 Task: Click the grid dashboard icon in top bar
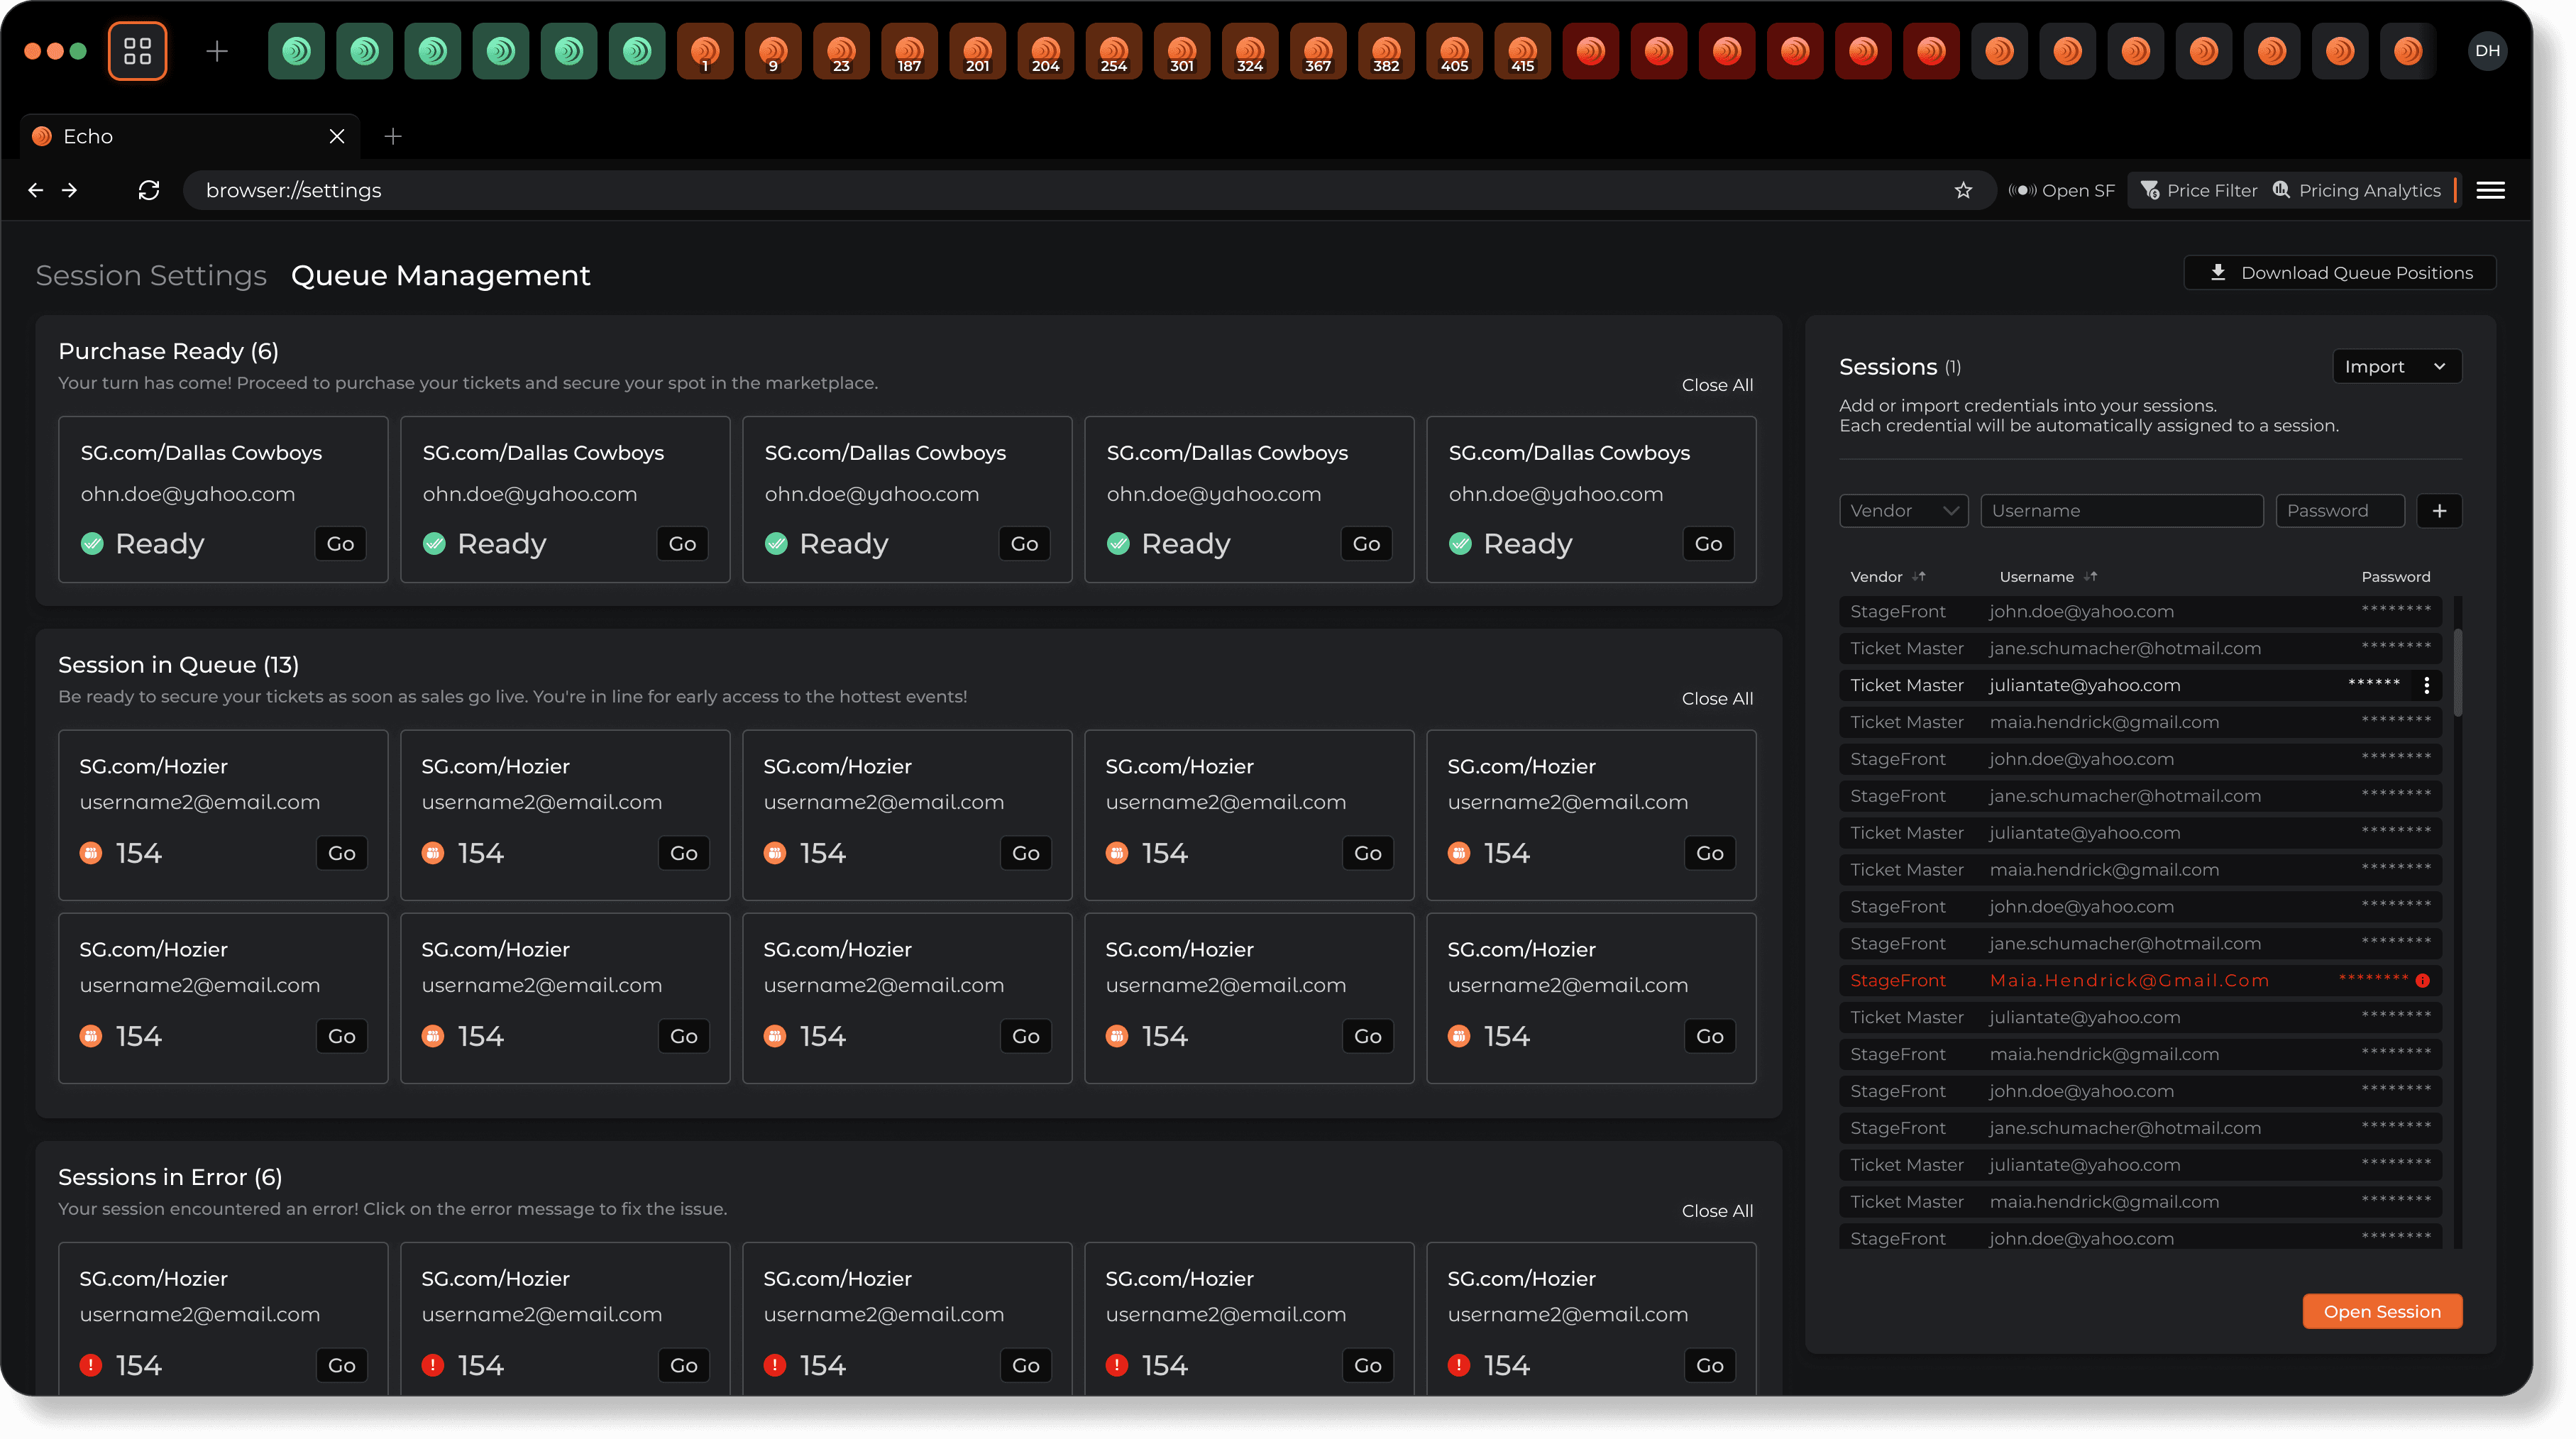coord(137,51)
